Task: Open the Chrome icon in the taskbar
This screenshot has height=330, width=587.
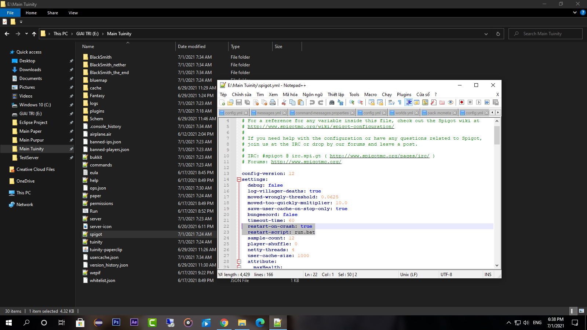Action: pyautogui.click(x=224, y=323)
